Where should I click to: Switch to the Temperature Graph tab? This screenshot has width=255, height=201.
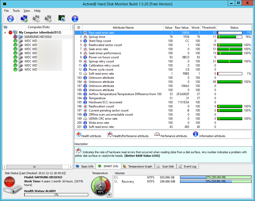pos(138,166)
